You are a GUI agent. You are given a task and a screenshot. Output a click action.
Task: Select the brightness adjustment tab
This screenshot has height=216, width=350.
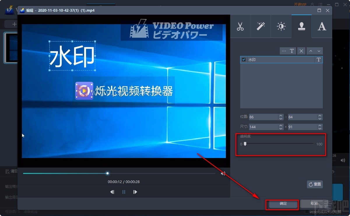[x=281, y=26]
